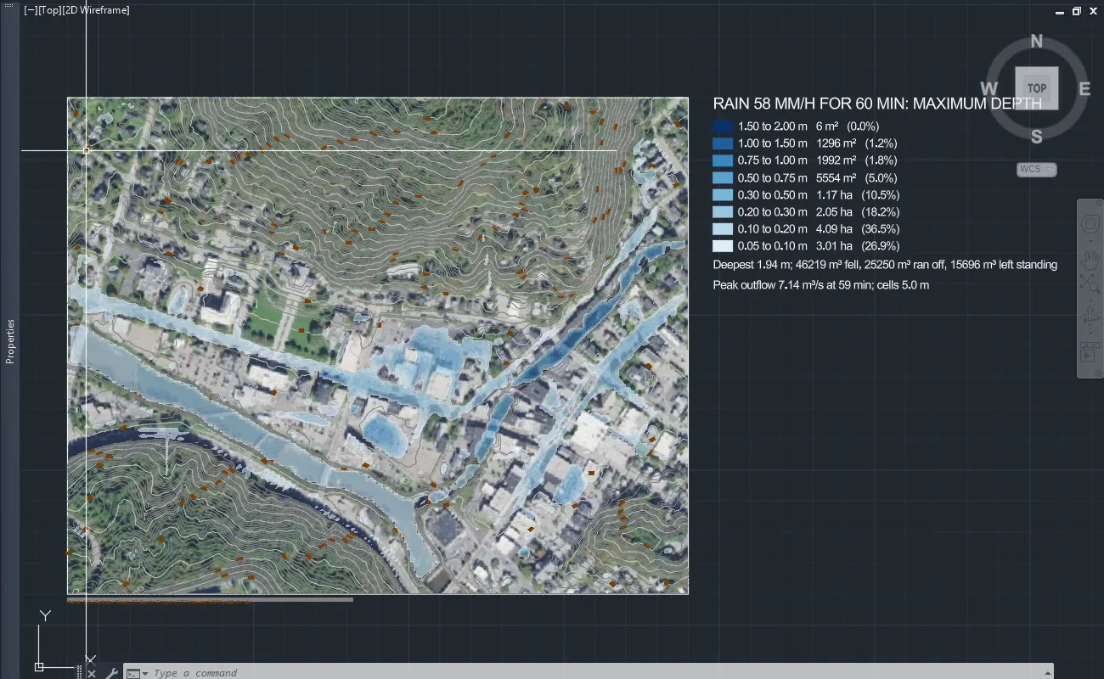Click the UCS origin icon square
The image size is (1104, 679).
click(39, 667)
